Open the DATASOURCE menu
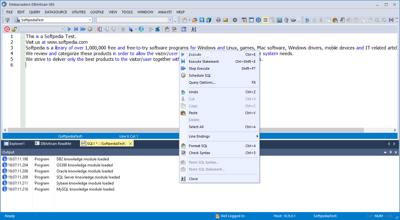The image size is (400, 220). 56,12
